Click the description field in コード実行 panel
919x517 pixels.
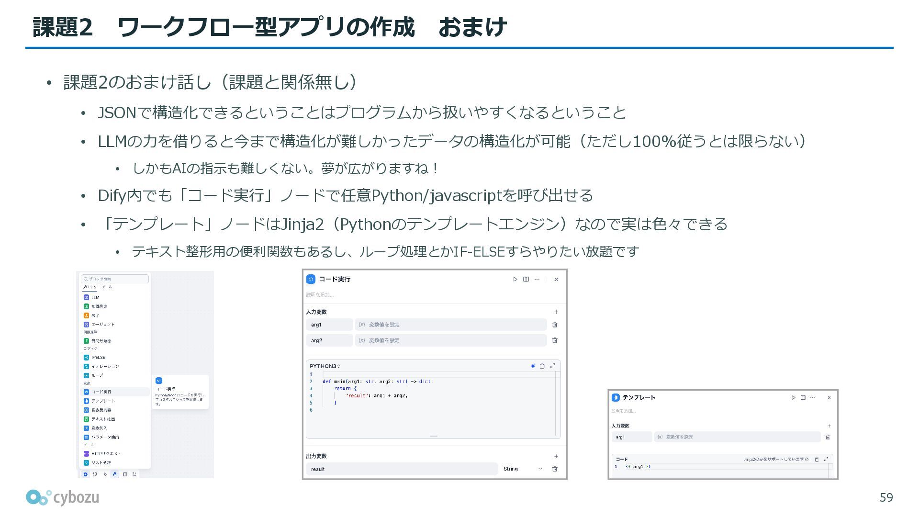[320, 295]
